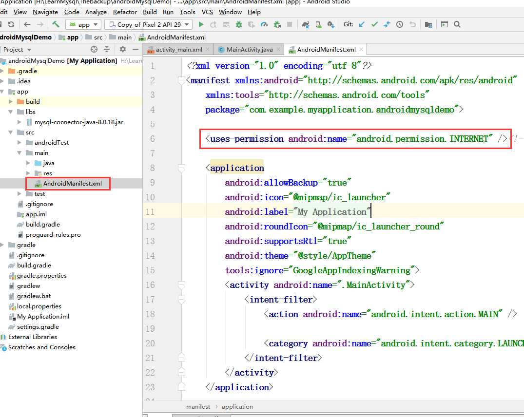Click the locate-file crosshair icon in Project panel
Viewport: 524px width, 417px height.
pos(94,49)
